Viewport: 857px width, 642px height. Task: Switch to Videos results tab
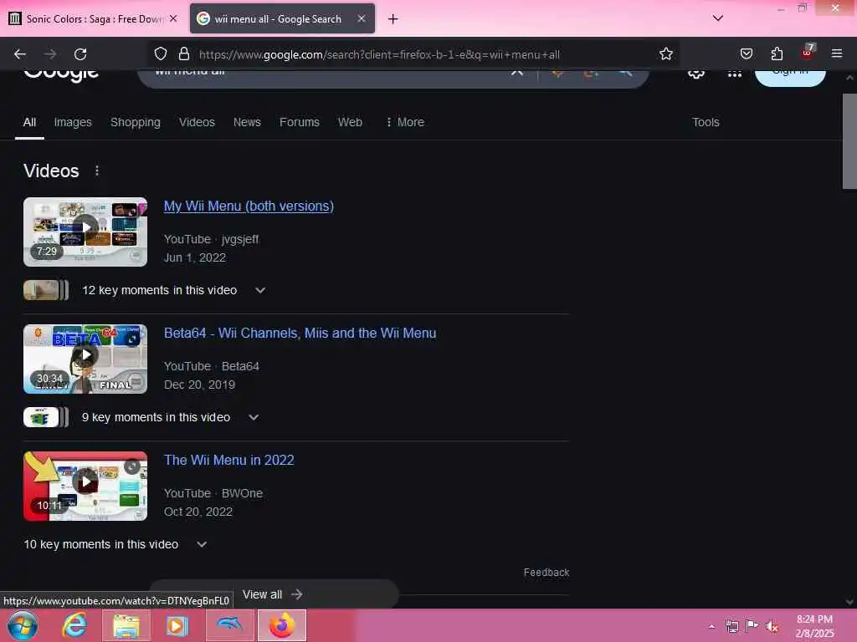pyautogui.click(x=197, y=122)
